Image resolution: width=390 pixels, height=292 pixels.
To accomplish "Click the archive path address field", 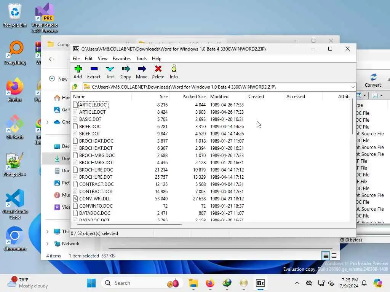I will click(x=216, y=87).
